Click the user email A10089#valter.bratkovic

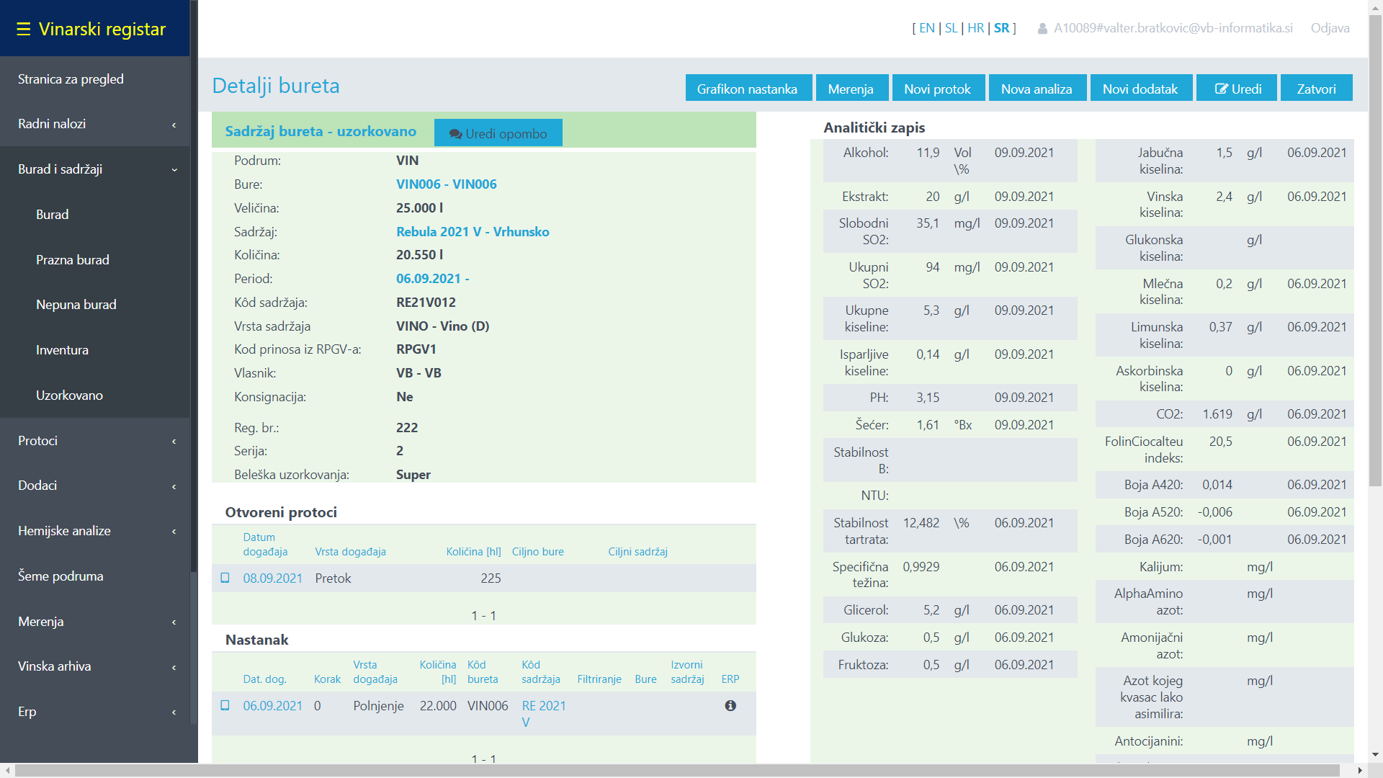(1173, 28)
